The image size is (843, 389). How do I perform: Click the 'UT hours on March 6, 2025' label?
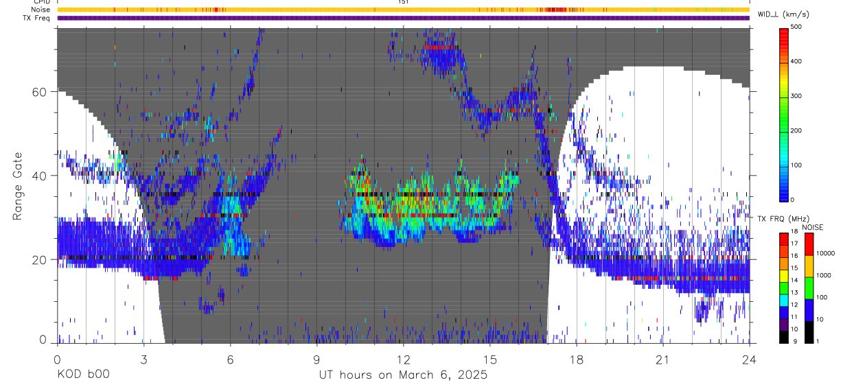403,375
